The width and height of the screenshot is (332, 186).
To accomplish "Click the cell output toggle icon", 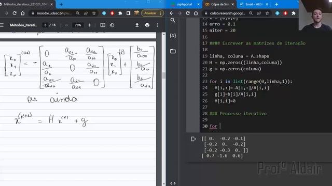I will tap(193, 139).
